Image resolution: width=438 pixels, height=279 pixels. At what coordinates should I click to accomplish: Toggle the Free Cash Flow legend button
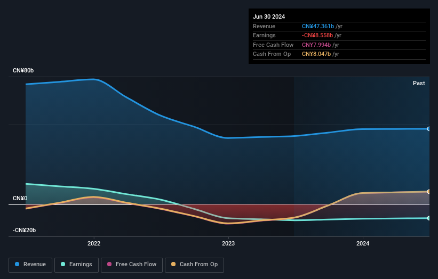point(132,265)
